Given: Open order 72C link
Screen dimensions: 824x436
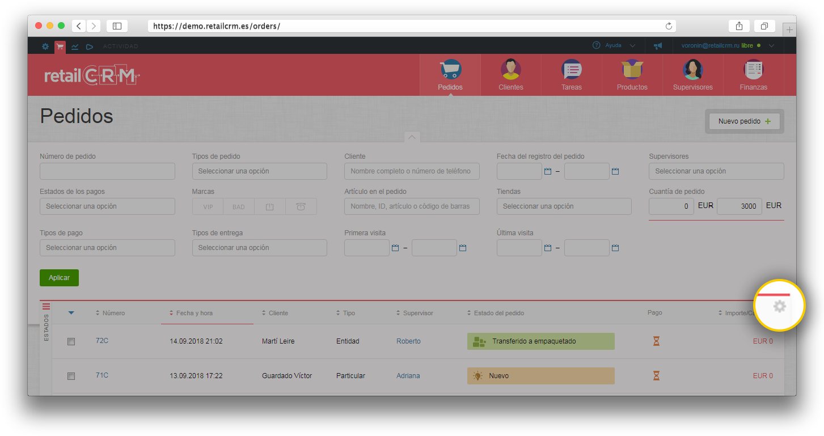Looking at the screenshot, I should point(102,341).
